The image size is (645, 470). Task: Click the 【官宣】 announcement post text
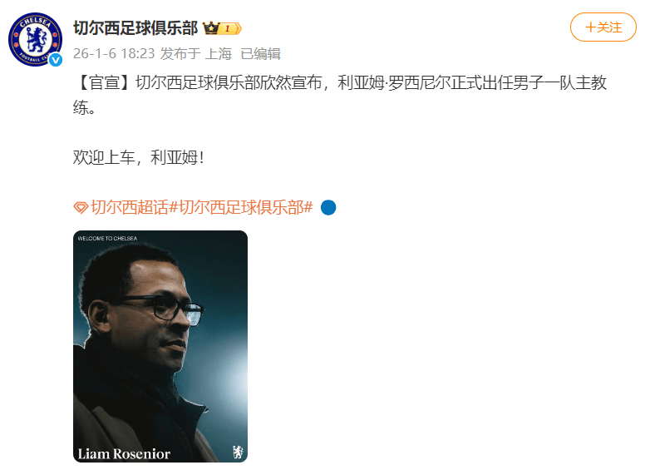pos(340,95)
